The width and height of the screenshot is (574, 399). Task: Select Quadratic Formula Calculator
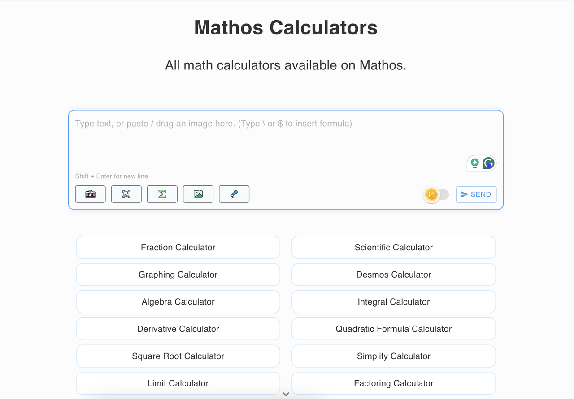point(393,329)
